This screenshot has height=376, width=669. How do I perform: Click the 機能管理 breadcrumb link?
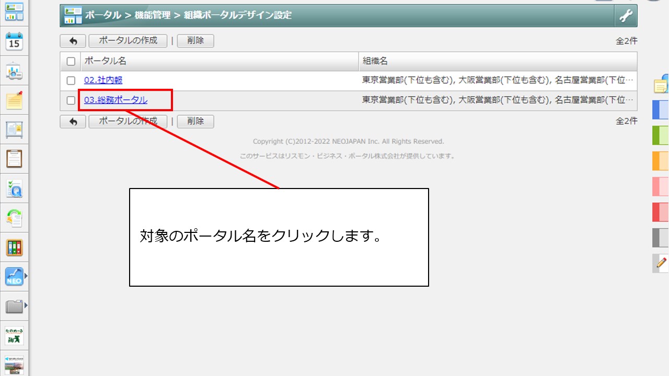[152, 15]
